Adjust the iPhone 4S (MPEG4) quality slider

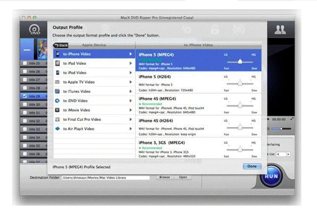click(x=240, y=105)
